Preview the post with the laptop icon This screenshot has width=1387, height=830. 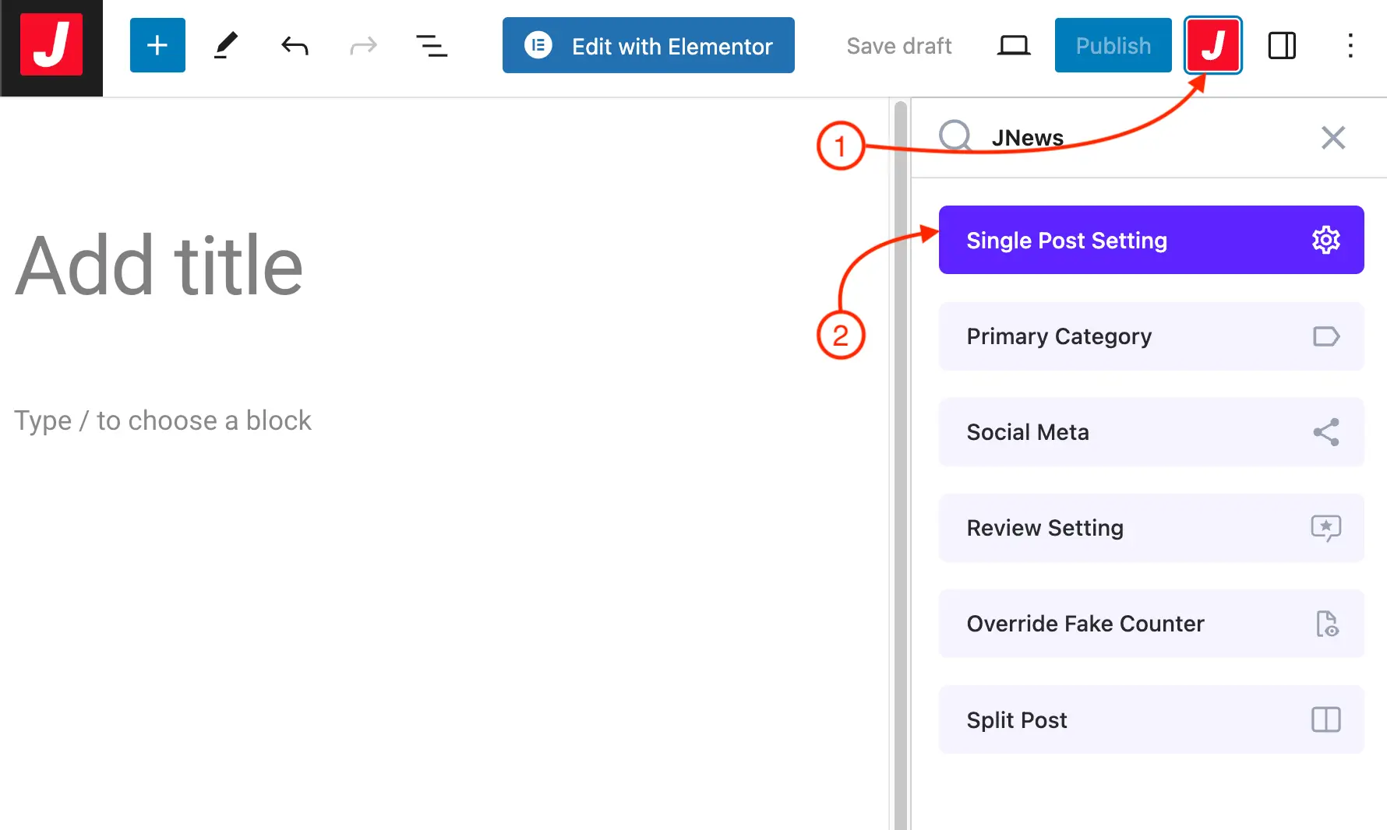[1013, 46]
